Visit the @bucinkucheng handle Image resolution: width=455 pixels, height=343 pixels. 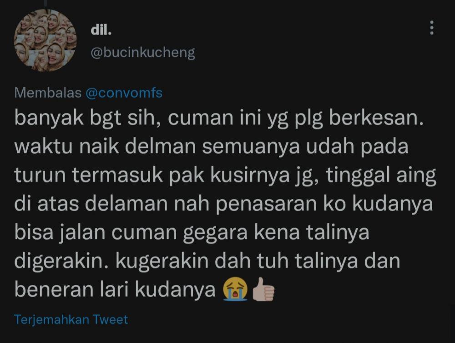(143, 53)
